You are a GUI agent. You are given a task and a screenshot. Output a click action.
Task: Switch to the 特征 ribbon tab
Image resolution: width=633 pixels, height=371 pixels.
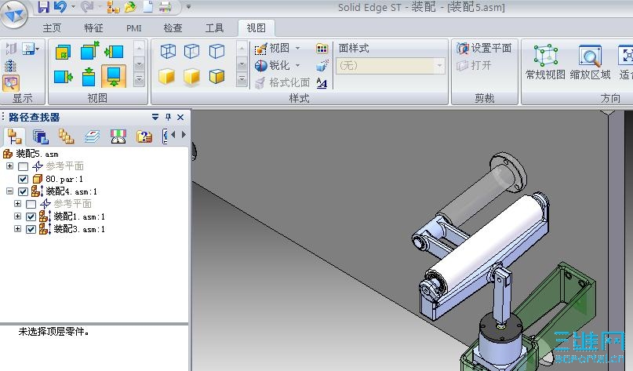pyautogui.click(x=93, y=28)
